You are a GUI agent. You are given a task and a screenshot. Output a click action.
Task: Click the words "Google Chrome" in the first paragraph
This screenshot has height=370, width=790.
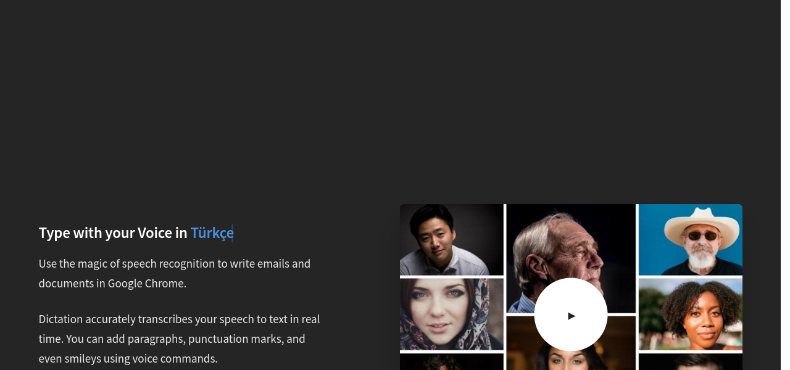(x=146, y=284)
